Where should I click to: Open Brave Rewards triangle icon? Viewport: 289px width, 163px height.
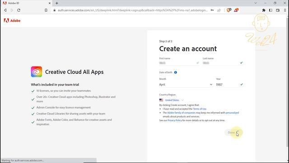coord(236,10)
